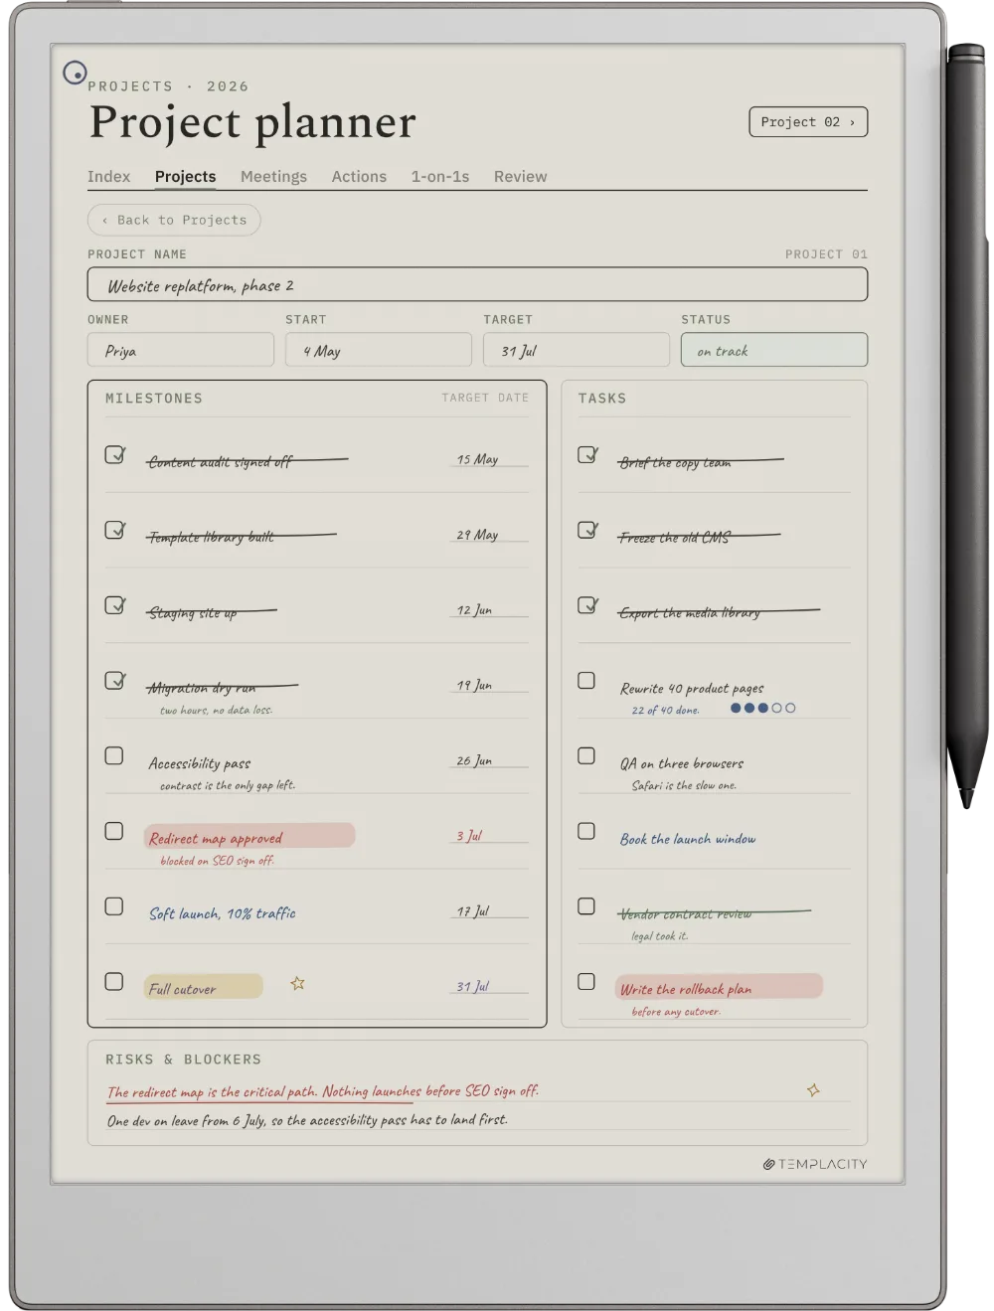The height and width of the screenshot is (1311, 994).
Task: Tap the Risks & Blockers heading
Action: (184, 1060)
